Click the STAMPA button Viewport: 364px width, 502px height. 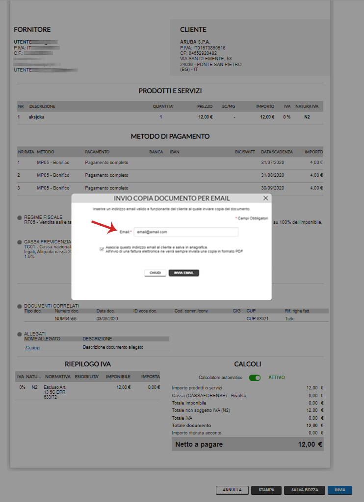coord(266,490)
